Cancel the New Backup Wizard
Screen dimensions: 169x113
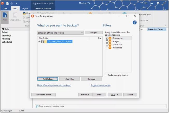[130, 95]
